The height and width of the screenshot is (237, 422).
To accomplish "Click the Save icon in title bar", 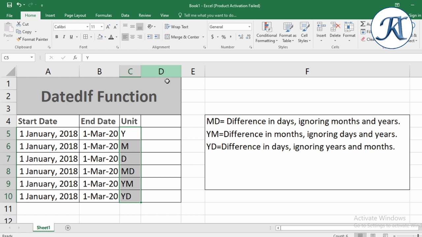I will pyautogui.click(x=9, y=5).
